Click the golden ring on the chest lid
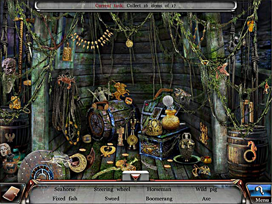This screenshot has height=204, width=272. tap(129, 101)
